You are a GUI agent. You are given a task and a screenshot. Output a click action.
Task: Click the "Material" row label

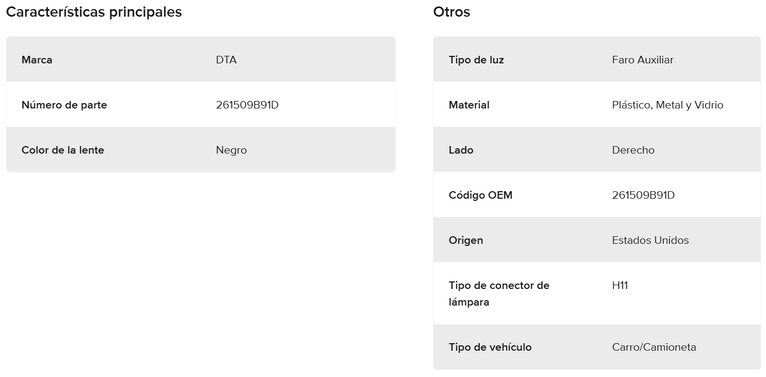click(x=469, y=105)
